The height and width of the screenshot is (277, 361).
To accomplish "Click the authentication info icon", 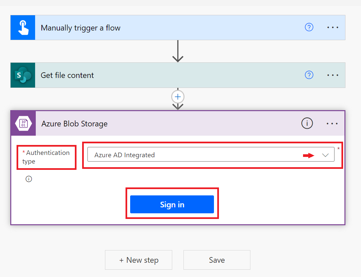I will [28, 179].
